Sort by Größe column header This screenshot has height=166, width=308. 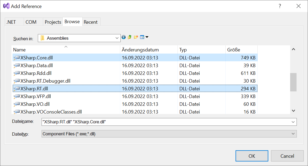click(241, 50)
